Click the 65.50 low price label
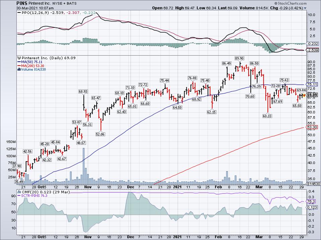 pos(297,106)
